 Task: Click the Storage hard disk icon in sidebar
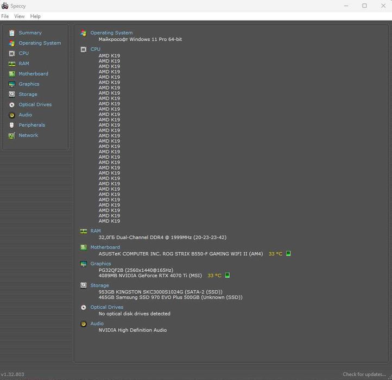click(12, 95)
